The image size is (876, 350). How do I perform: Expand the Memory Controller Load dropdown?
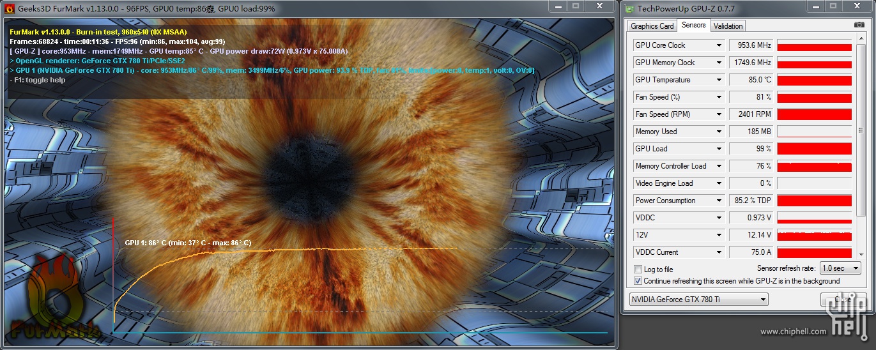coord(719,166)
